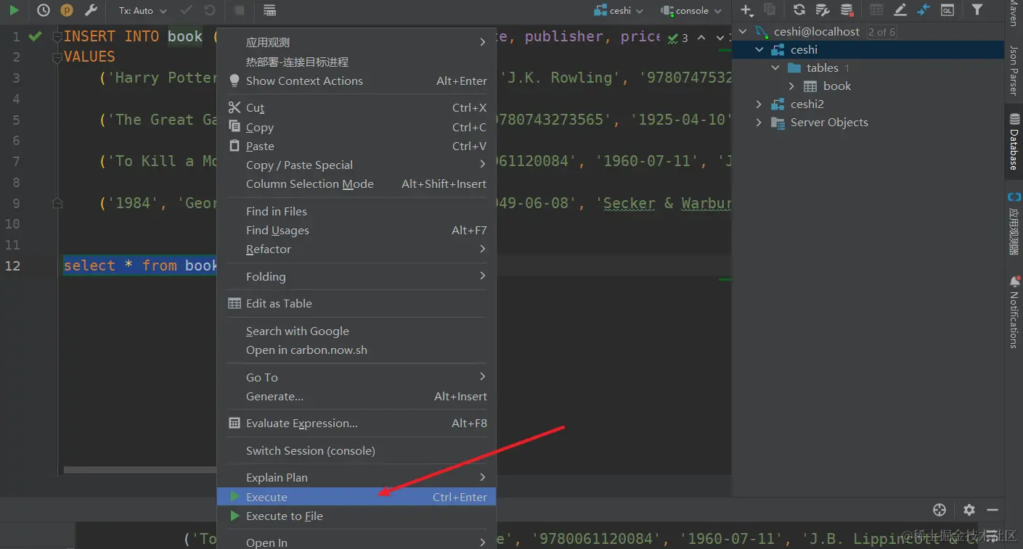Click the Jump to Query Console icon

[x=924, y=10]
